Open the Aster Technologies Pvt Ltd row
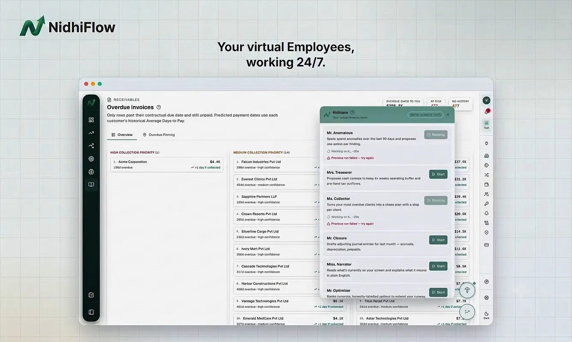The image size is (572, 342). pos(413,321)
